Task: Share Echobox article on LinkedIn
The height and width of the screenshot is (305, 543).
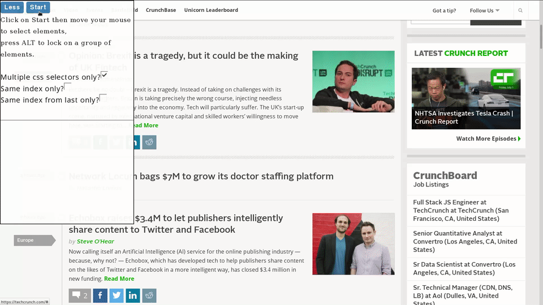Action: pyautogui.click(x=132, y=295)
